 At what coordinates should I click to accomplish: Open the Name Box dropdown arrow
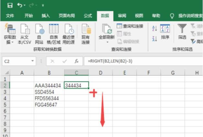coord(33,61)
